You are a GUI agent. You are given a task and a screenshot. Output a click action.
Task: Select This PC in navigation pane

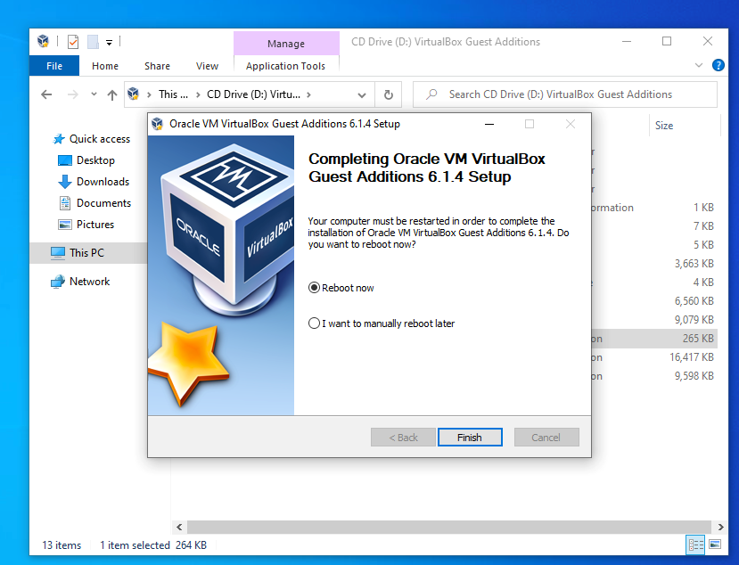[86, 253]
